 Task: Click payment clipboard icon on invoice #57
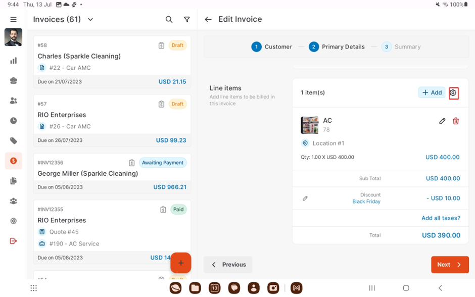click(x=162, y=104)
